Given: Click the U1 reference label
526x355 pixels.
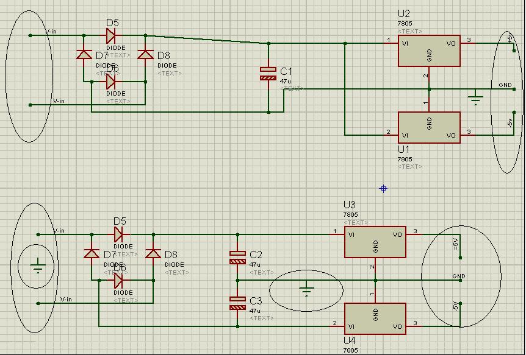Looking at the screenshot, I should coord(404,149).
